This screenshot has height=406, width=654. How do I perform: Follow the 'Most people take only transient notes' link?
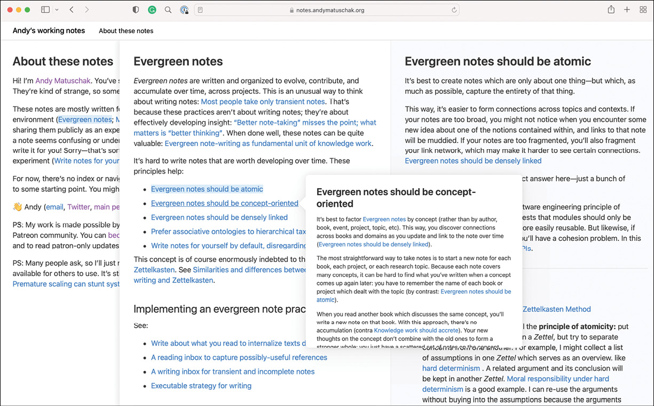click(263, 101)
